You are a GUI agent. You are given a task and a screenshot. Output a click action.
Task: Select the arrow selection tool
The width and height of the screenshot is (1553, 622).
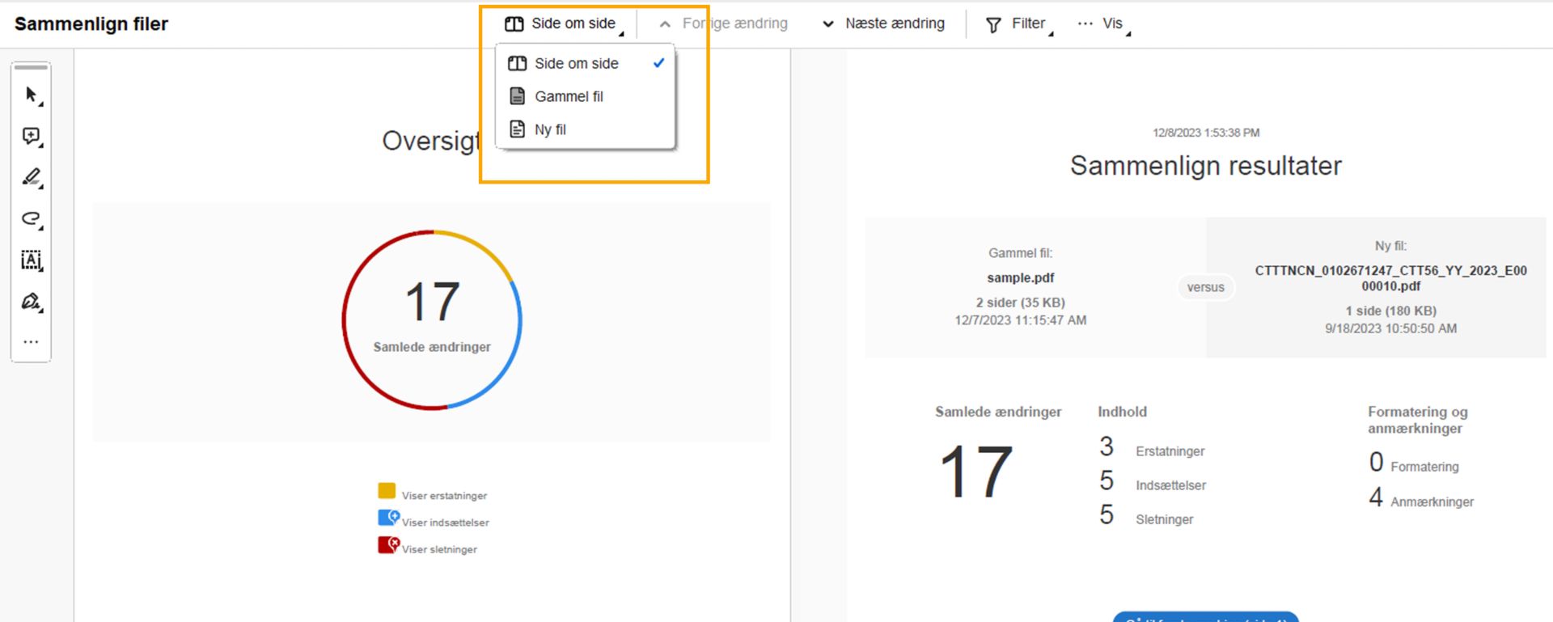(32, 95)
